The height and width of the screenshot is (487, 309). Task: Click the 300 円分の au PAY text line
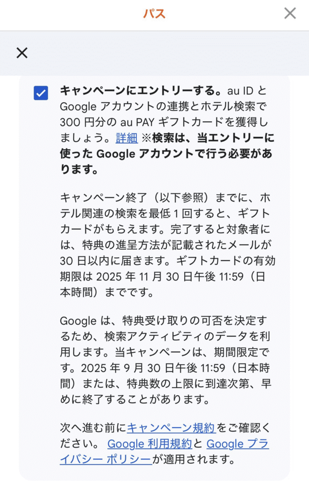point(164,122)
